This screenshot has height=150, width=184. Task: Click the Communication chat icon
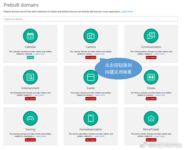coord(151,36)
